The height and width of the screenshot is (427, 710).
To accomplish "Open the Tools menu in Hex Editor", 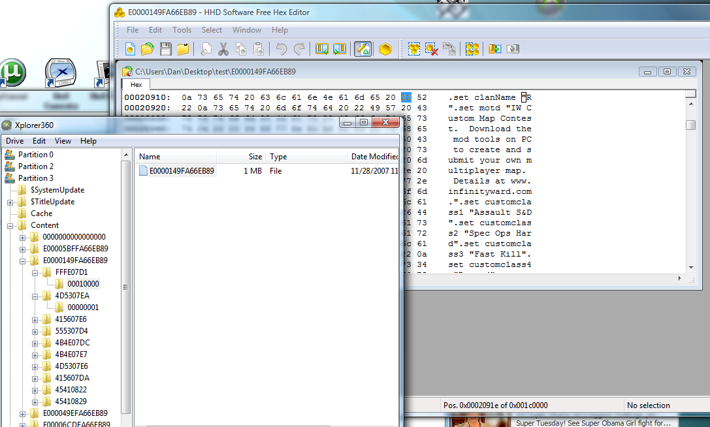I will (182, 30).
